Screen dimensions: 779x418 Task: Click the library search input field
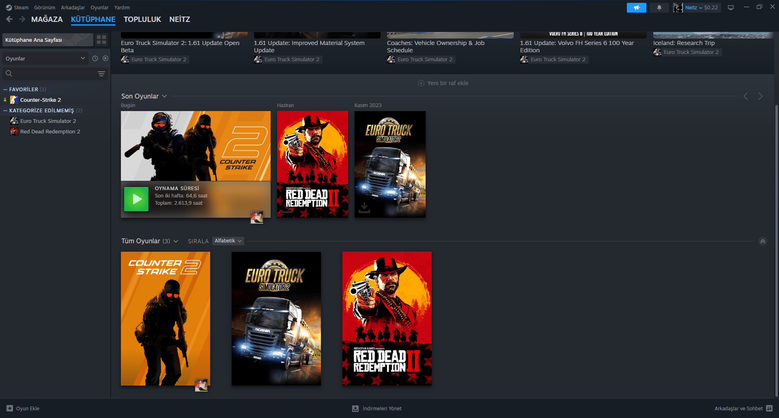pyautogui.click(x=55, y=73)
